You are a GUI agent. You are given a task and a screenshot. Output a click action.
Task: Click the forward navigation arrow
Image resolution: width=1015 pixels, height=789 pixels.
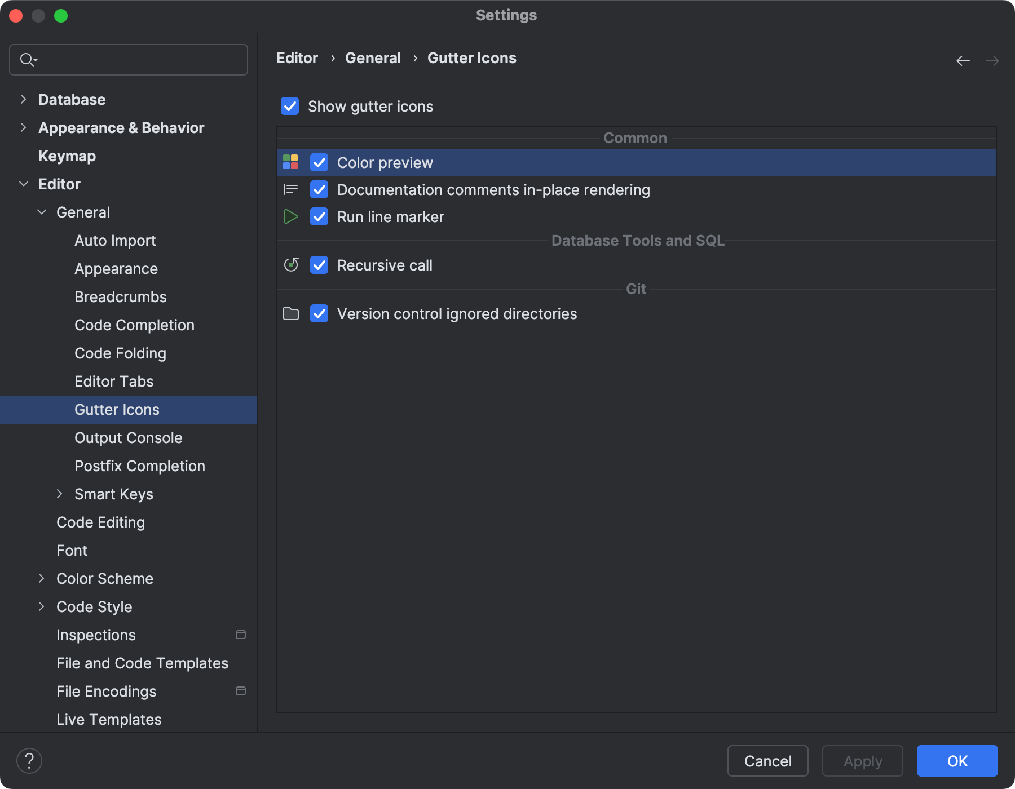click(x=992, y=60)
